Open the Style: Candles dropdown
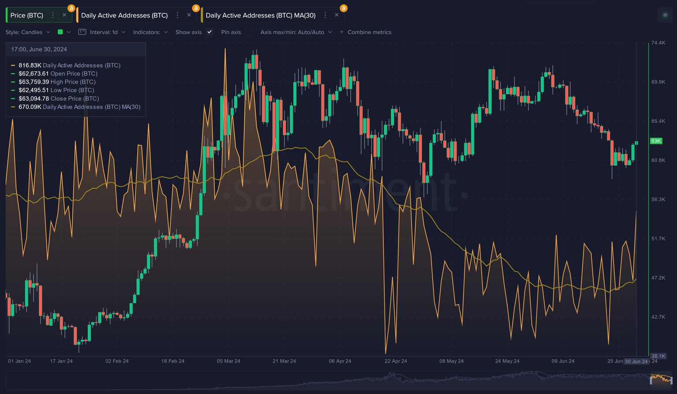 28,32
